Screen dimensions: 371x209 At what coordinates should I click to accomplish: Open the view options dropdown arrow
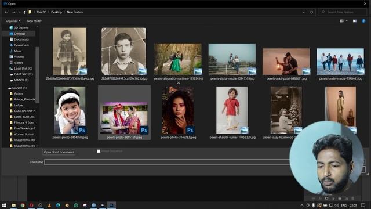[347, 21]
